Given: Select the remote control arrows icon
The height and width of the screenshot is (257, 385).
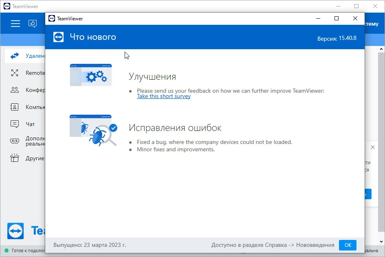Looking at the screenshot, I should tap(15, 56).
